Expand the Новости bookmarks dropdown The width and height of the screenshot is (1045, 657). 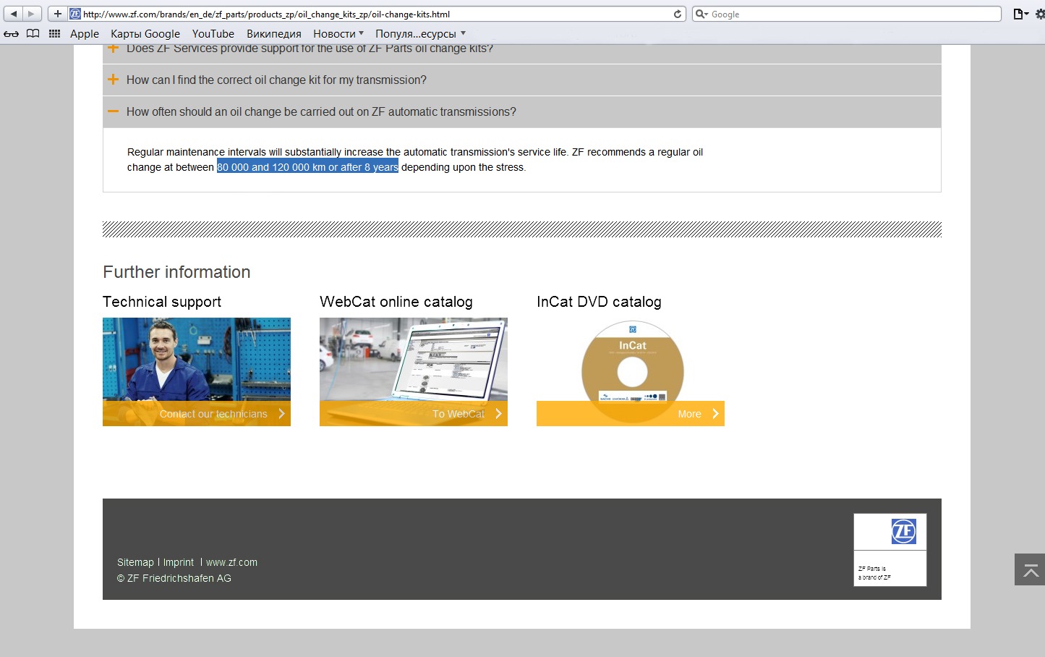click(x=338, y=34)
